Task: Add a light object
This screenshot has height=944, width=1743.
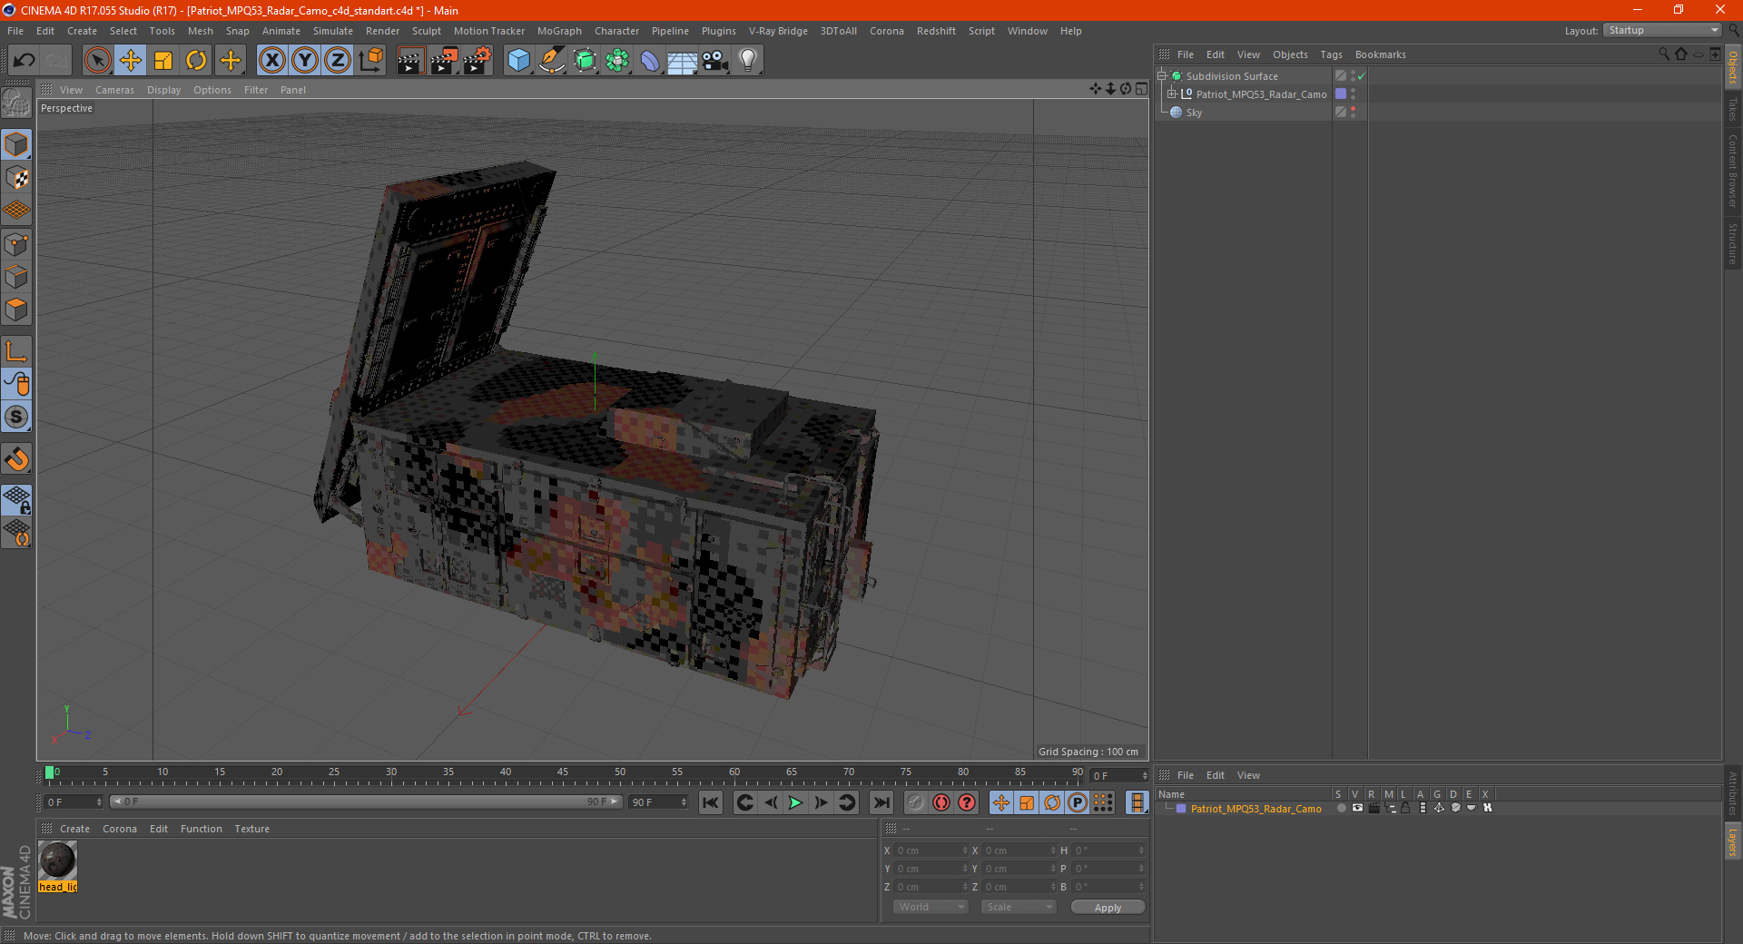Action: [x=748, y=61]
